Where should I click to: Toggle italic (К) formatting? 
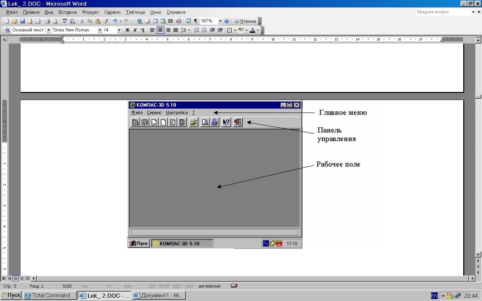coord(135,30)
